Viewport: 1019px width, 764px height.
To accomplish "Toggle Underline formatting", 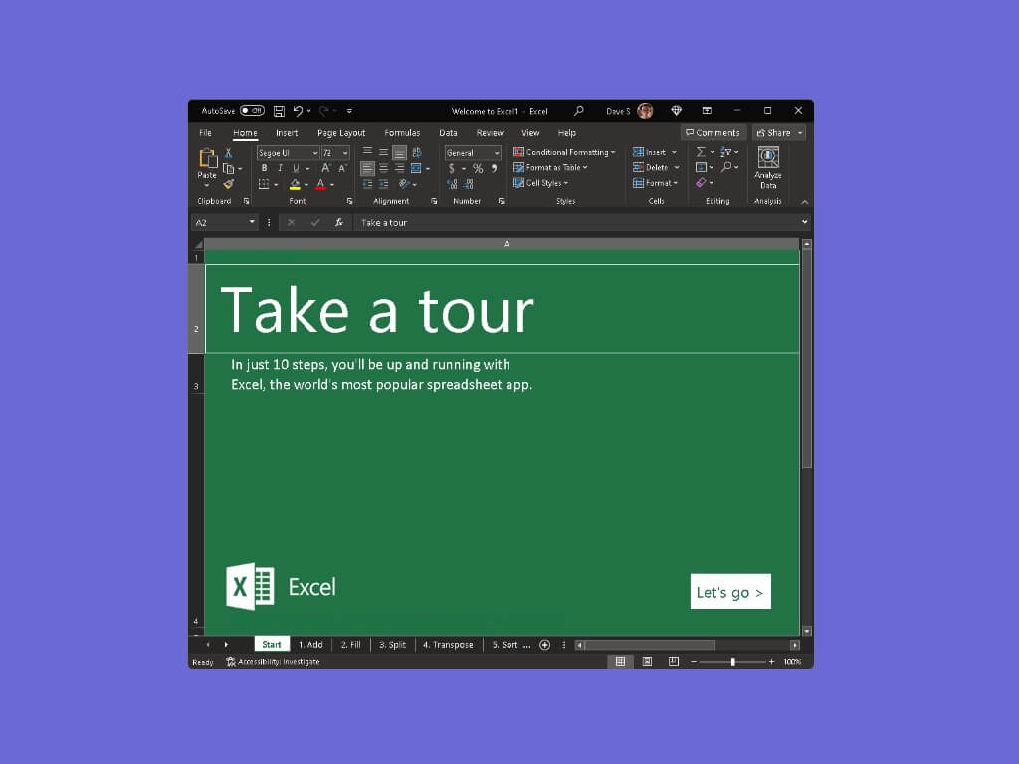I will [296, 168].
